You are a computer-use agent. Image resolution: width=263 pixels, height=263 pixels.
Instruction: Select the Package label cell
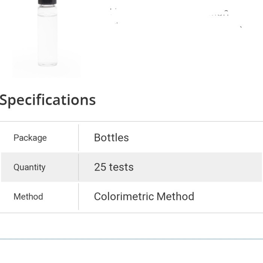[x=30, y=138]
